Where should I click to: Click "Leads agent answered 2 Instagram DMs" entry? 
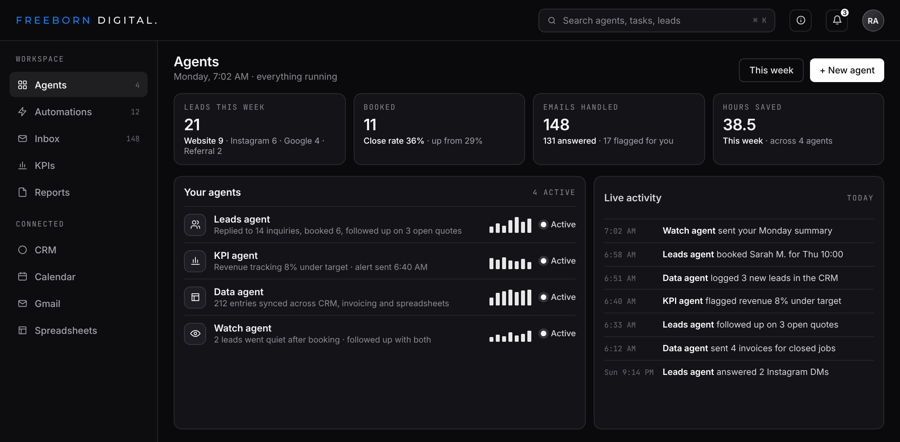[x=739, y=372]
